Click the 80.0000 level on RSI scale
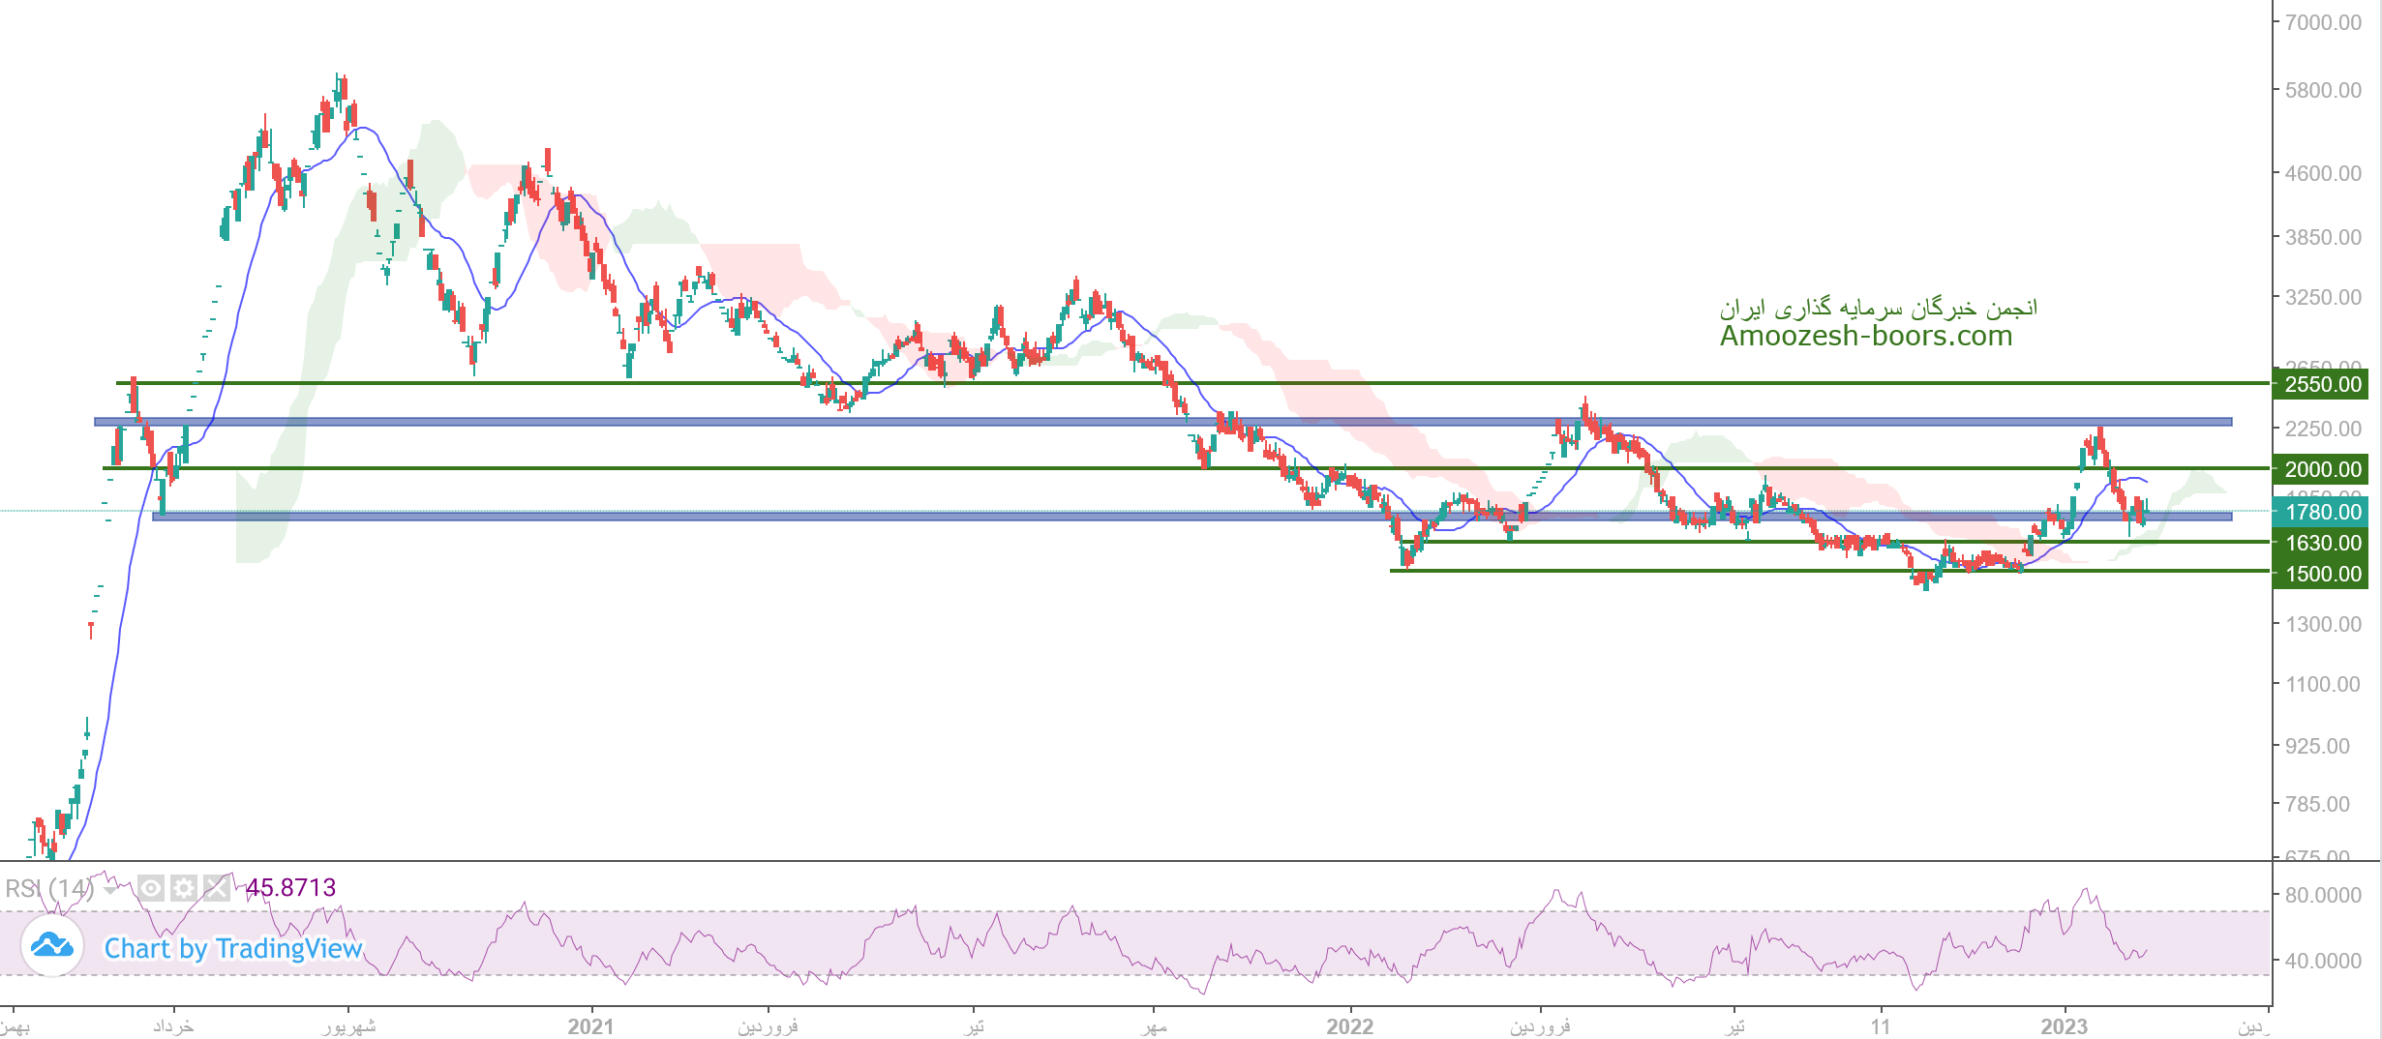The image size is (2382, 1039). click(x=2322, y=895)
